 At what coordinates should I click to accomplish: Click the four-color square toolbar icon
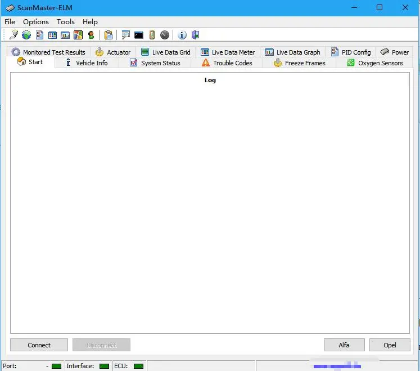point(78,35)
